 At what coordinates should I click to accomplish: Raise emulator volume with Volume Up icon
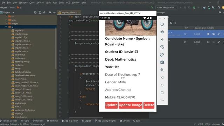(162, 32)
